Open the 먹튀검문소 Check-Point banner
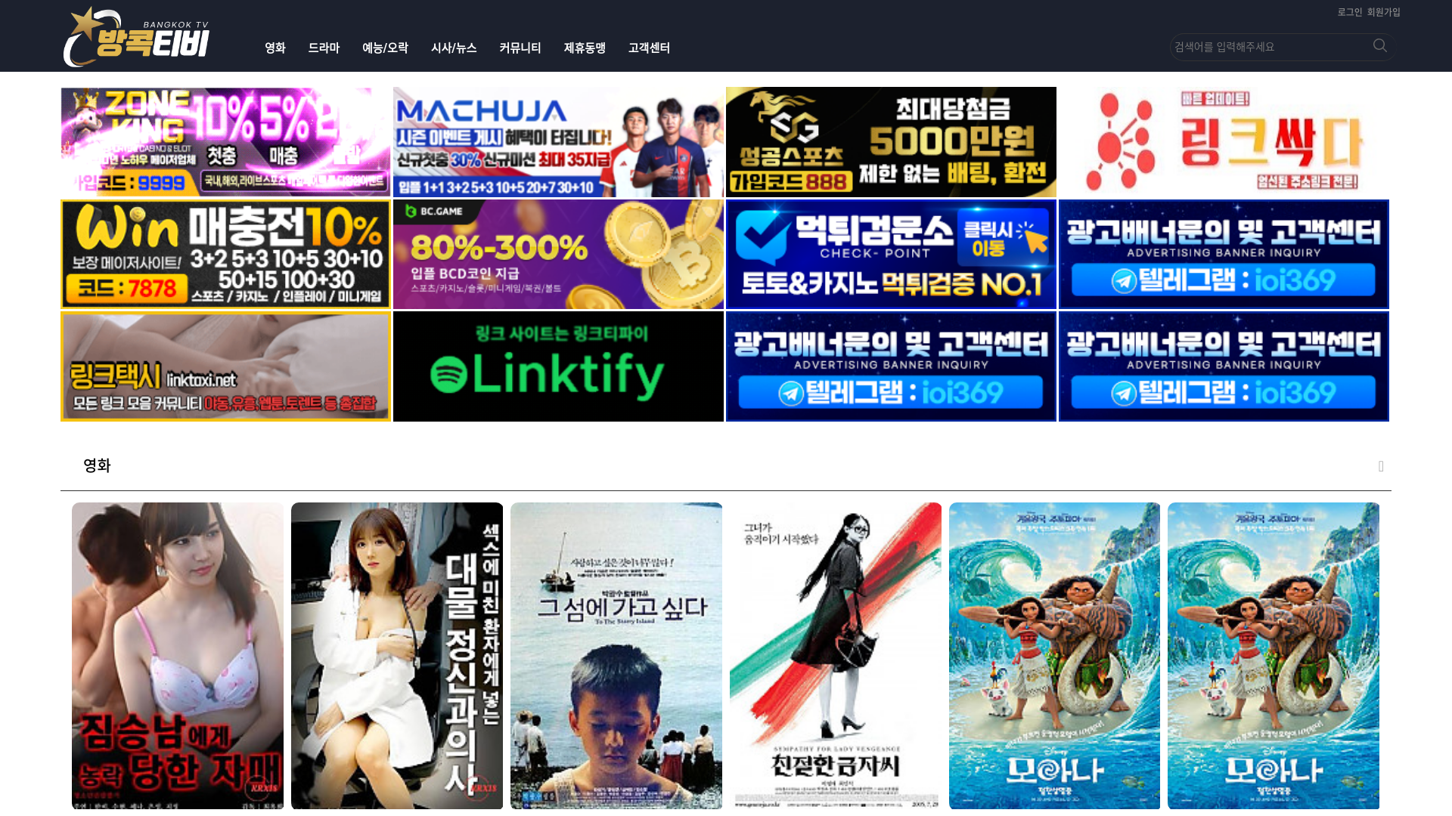1452x816 pixels. [891, 254]
